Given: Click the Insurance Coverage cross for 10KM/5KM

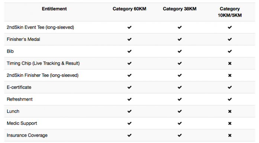Looking at the screenshot, I should [230, 136].
